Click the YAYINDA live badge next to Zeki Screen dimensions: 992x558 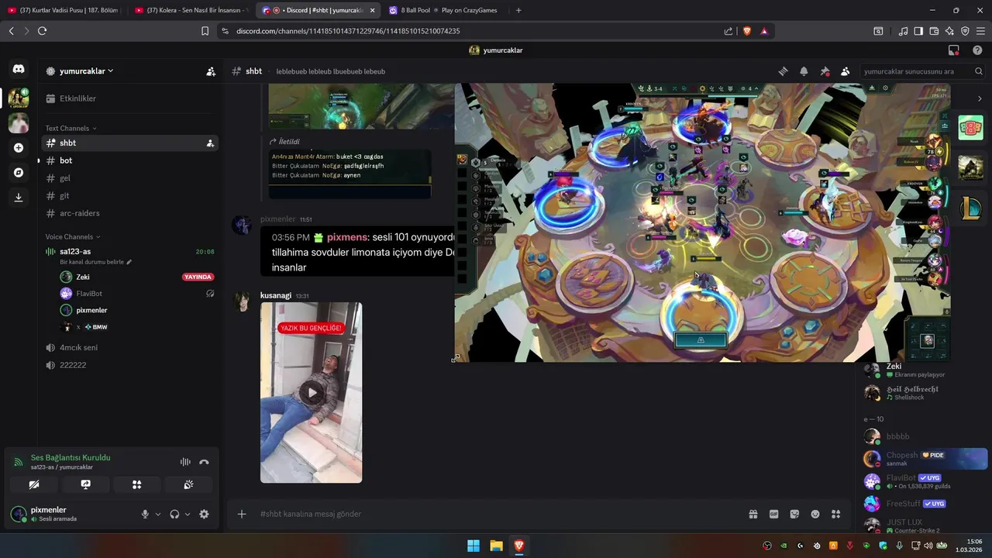click(x=198, y=277)
